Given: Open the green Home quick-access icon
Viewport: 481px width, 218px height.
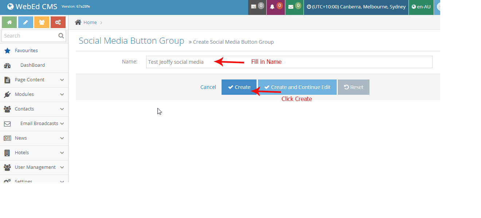Looking at the screenshot, I should [x=9, y=22].
